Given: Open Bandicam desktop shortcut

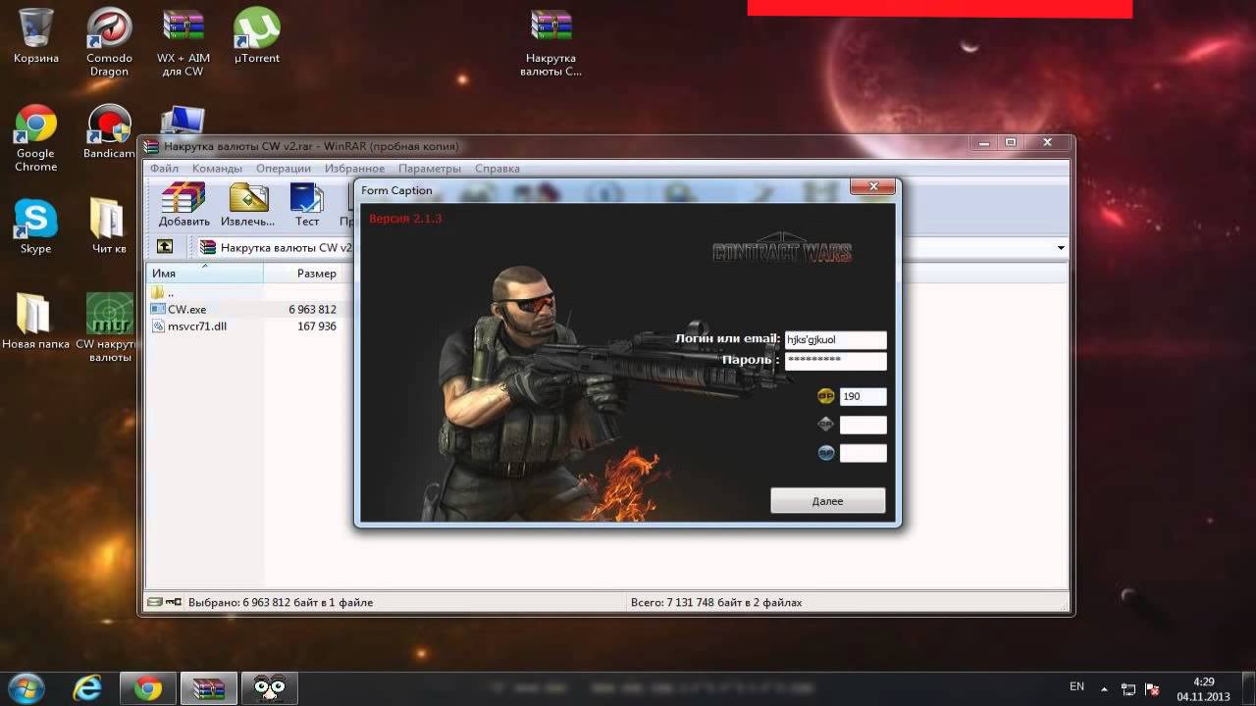Looking at the screenshot, I should tap(109, 131).
